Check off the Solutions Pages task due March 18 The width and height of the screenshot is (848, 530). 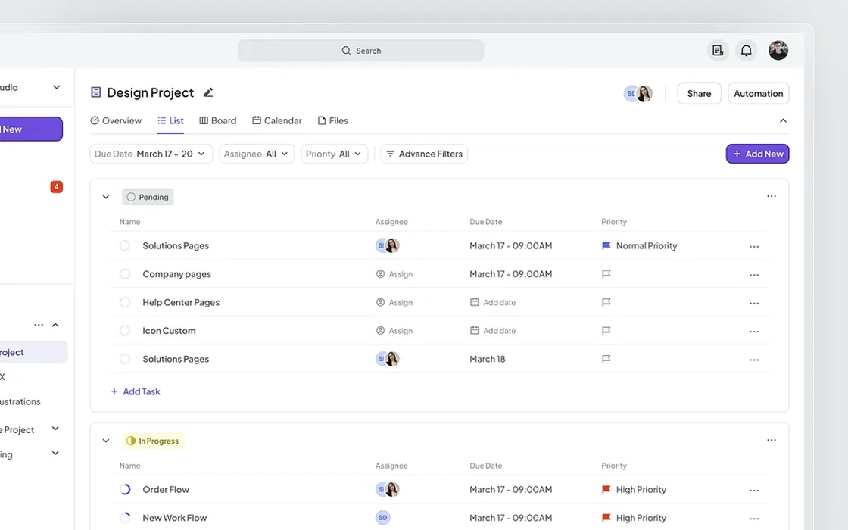point(125,359)
